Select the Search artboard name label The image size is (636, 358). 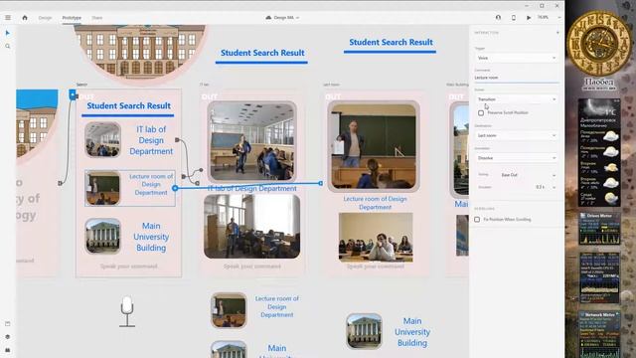coord(81,85)
